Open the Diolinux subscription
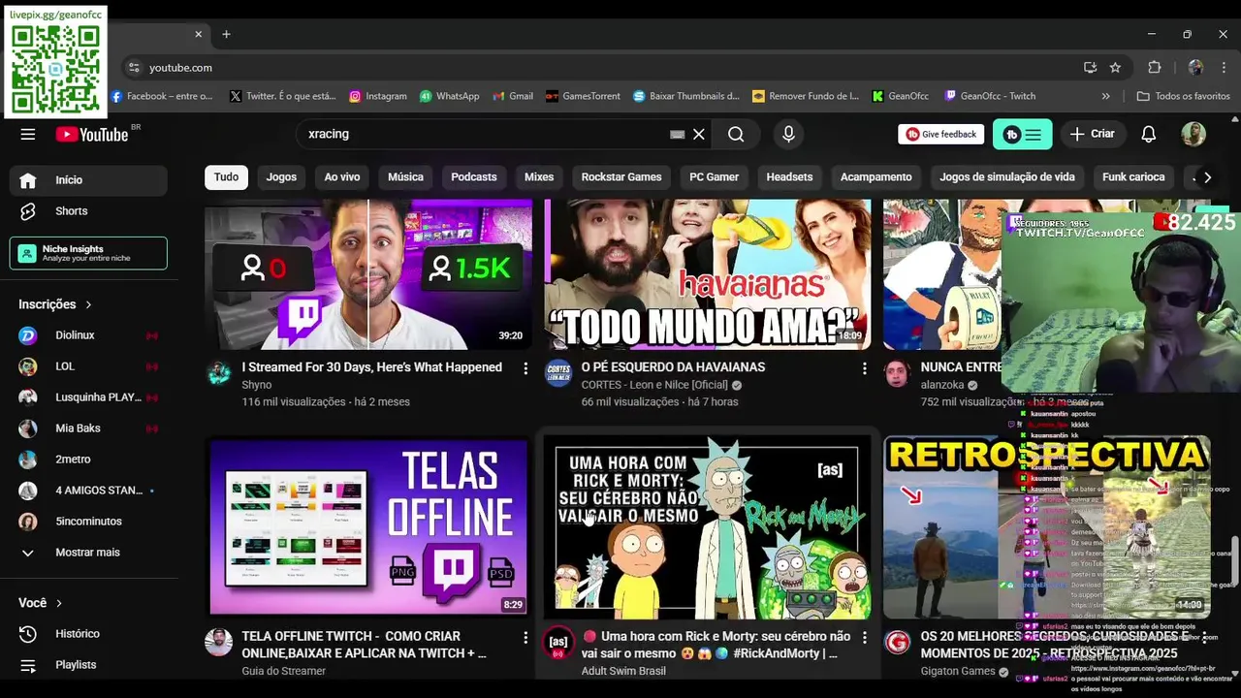 pyautogui.click(x=88, y=335)
